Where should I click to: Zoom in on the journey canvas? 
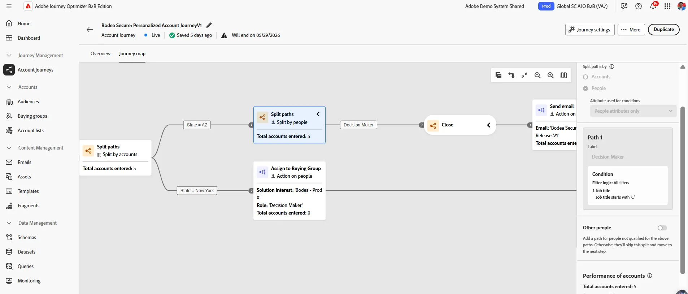[550, 75]
